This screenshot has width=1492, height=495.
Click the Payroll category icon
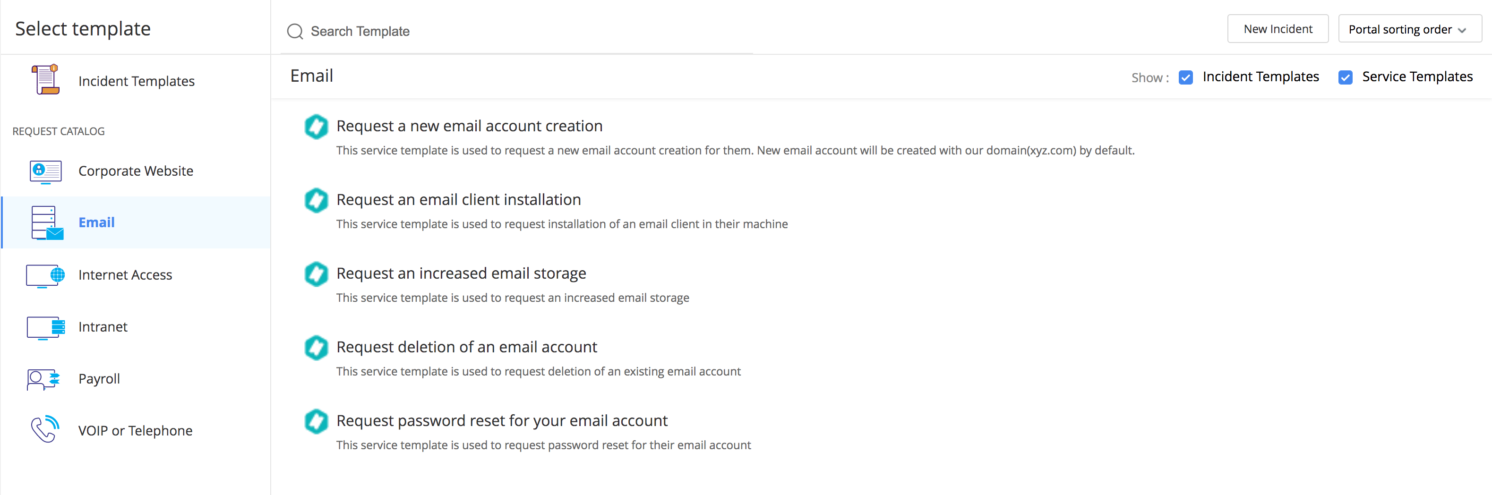pyautogui.click(x=43, y=380)
